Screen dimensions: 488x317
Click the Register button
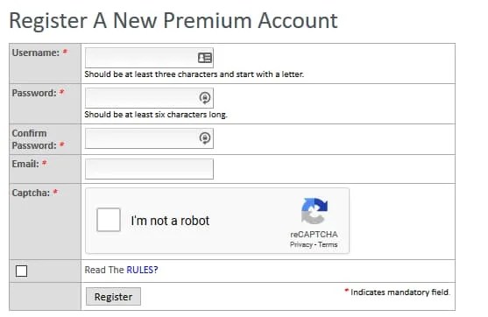point(113,297)
